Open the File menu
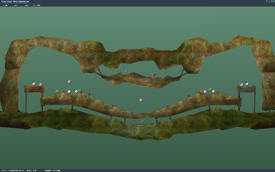This screenshot has height=172, width=275. pyautogui.click(x=5, y=5)
